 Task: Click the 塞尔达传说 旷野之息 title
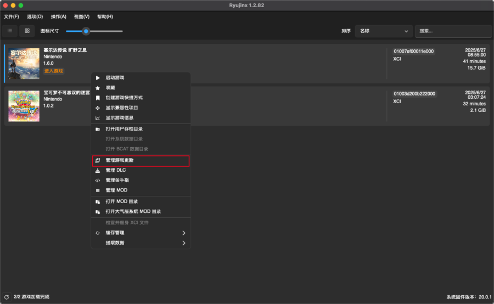(65, 50)
